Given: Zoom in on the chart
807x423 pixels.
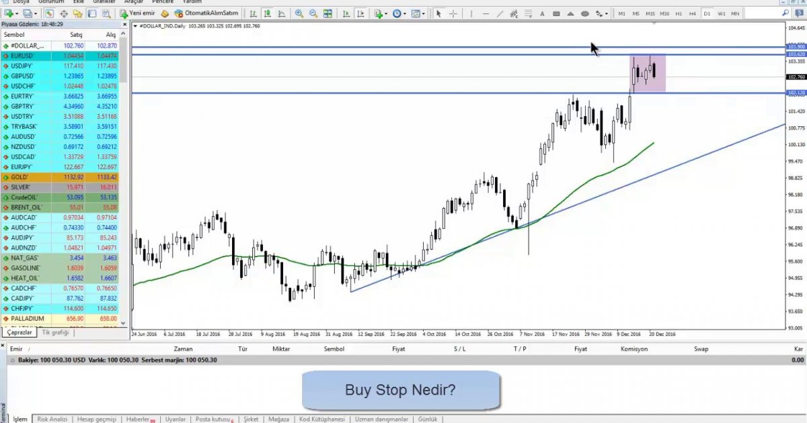Looking at the screenshot, I should pos(299,13).
